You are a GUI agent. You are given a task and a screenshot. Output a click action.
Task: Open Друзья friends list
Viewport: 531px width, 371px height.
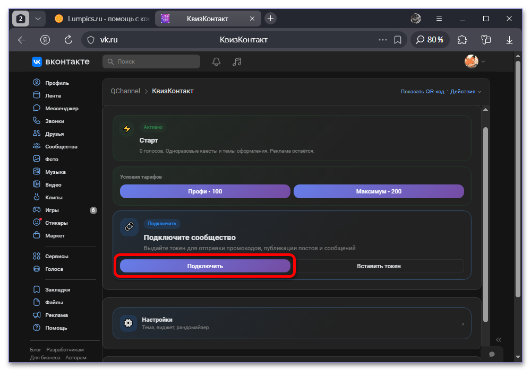tap(48, 134)
